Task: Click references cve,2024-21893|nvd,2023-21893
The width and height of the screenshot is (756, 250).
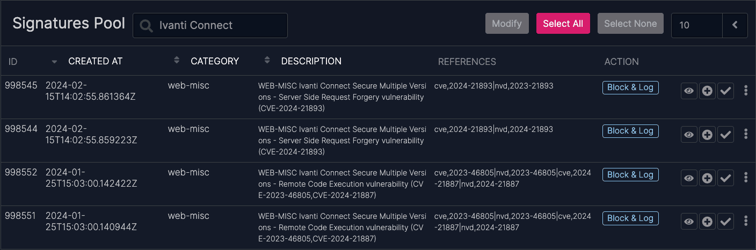Action: 493,86
